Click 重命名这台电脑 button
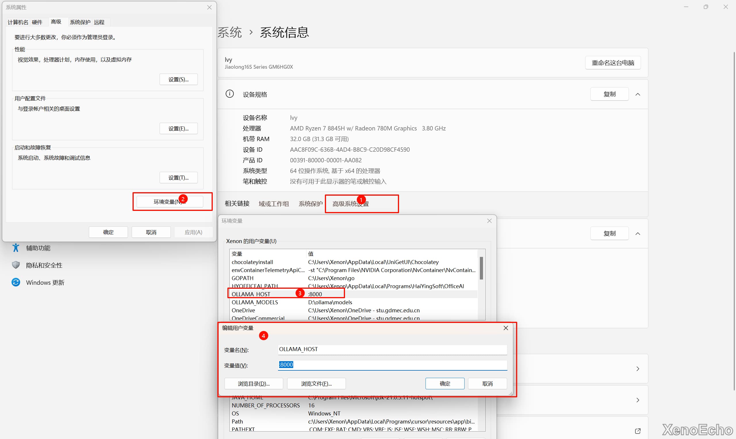This screenshot has height=439, width=736. click(x=613, y=63)
